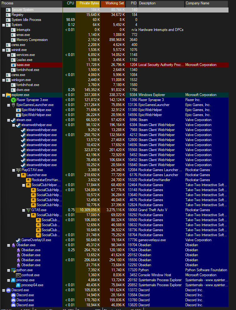Collapse the wininit.exe tree node
Viewport: 236px width, 310px height.
[x=3, y=50]
